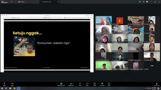
Task: Expand reaction options arrow next to React
Action: (90, 83)
